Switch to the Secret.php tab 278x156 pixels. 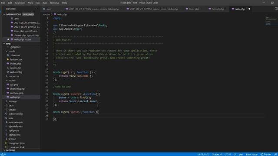coord(216,9)
